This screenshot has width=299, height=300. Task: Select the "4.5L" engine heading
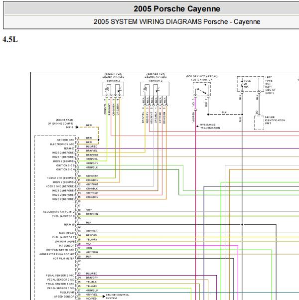(10, 39)
